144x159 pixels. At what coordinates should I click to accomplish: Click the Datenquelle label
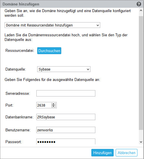(x=16, y=69)
